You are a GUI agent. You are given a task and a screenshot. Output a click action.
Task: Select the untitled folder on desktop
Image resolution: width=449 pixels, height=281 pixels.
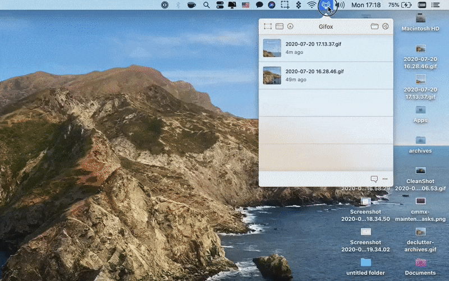click(x=366, y=267)
